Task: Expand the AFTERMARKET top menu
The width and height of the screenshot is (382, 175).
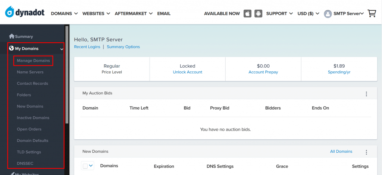Action: 134,14
